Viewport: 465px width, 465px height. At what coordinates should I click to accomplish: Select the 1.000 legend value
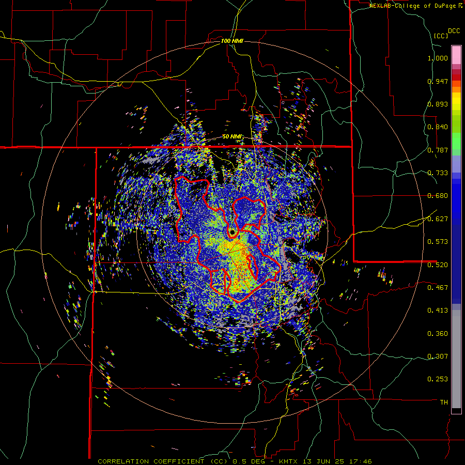pyautogui.click(x=438, y=58)
